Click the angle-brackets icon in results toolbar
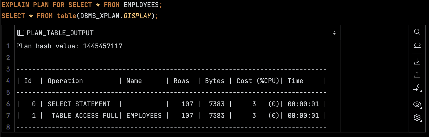Screen dimensions: 429x137 (x=417, y=45)
